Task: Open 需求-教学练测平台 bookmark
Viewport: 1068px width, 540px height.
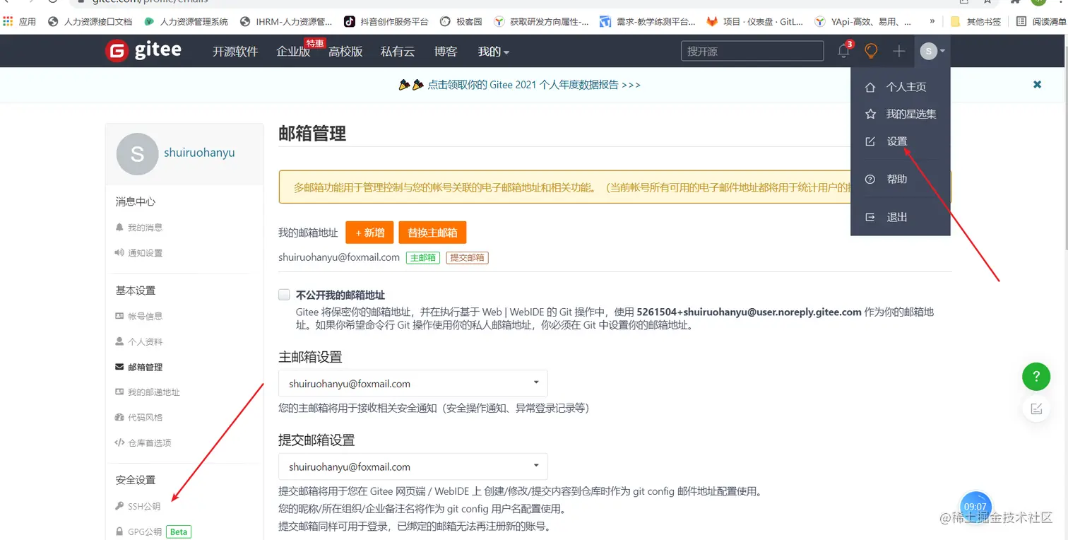Action: pos(647,21)
